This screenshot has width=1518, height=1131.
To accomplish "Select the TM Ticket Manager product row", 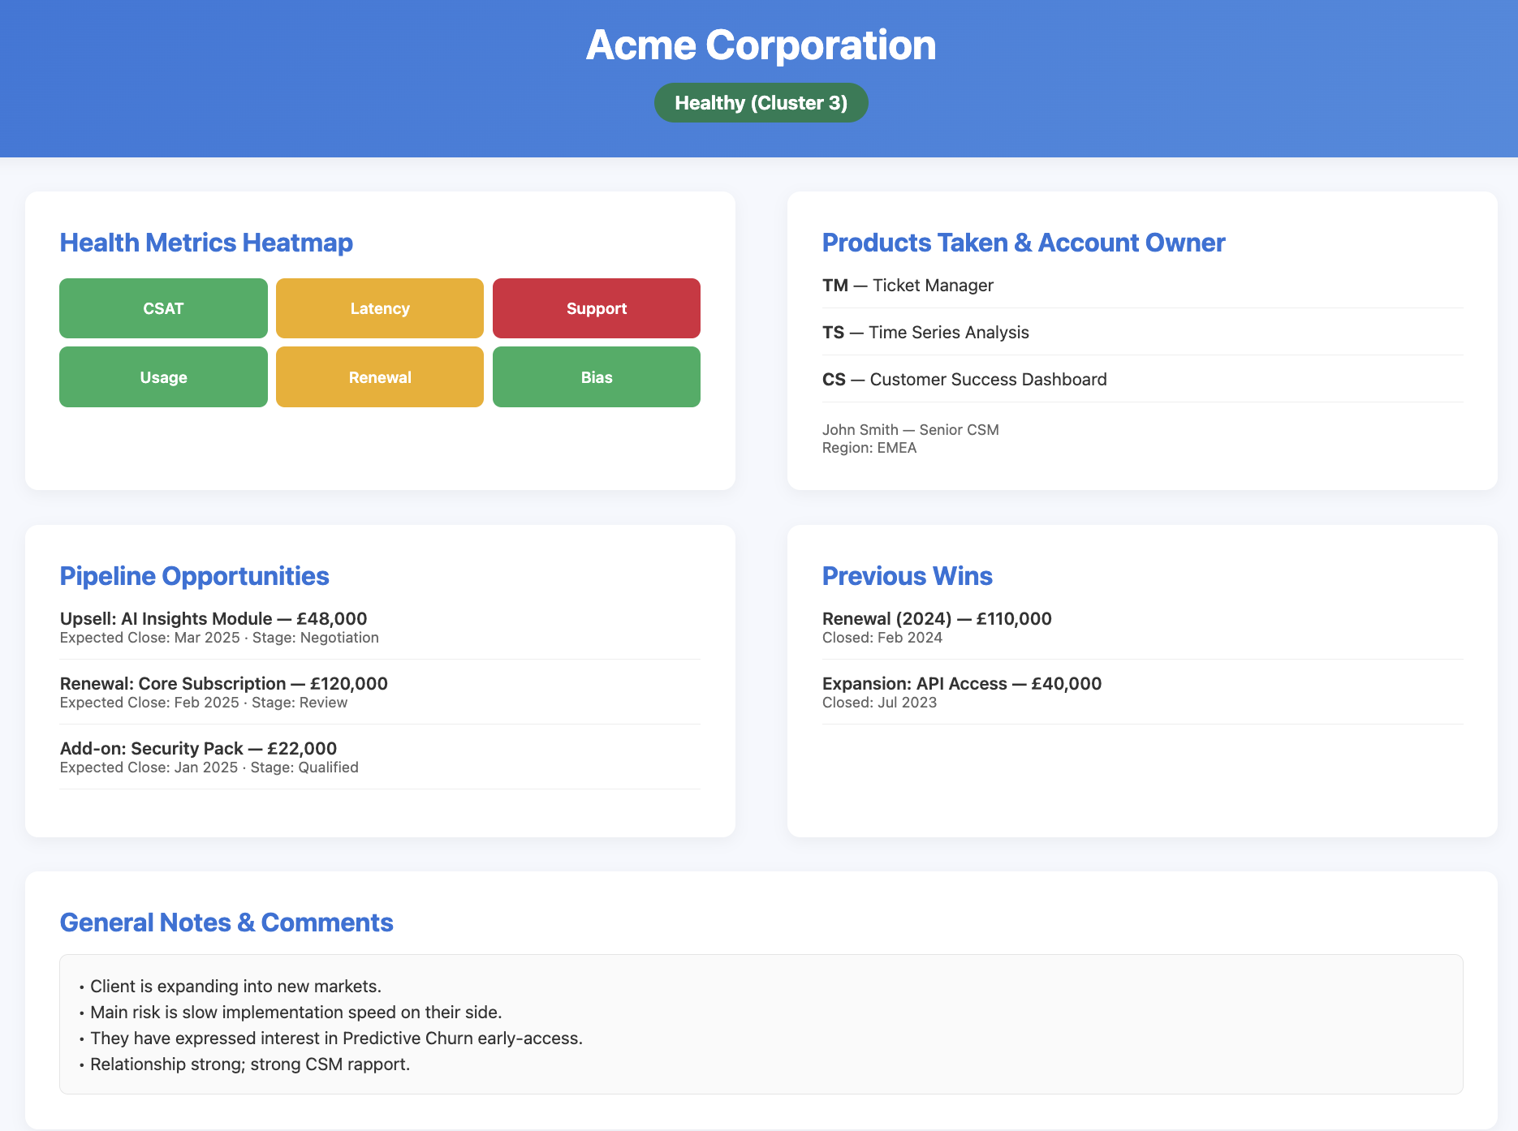I will (908, 285).
